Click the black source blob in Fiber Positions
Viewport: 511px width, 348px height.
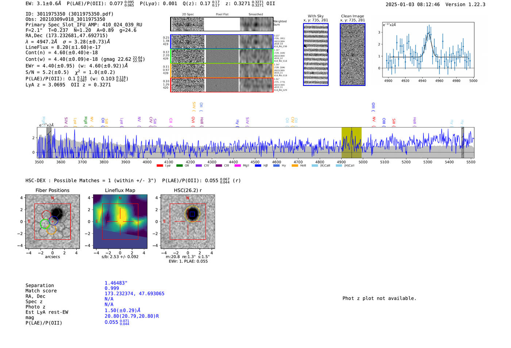(57, 213)
